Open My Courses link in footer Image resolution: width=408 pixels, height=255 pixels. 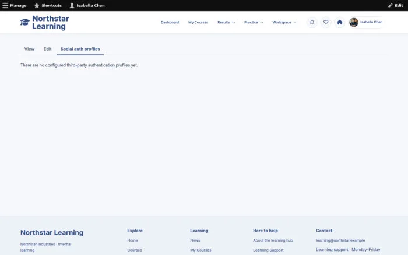[201, 250]
